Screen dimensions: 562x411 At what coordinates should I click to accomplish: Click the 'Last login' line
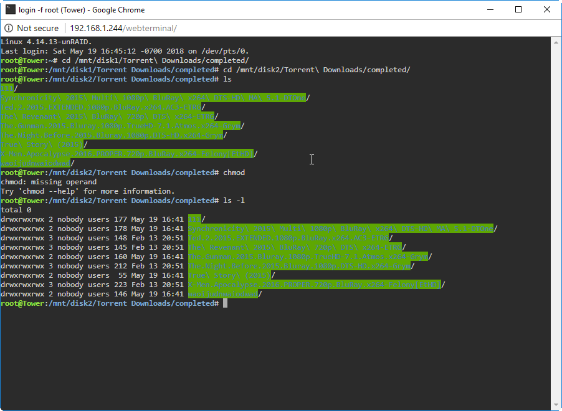125,51
